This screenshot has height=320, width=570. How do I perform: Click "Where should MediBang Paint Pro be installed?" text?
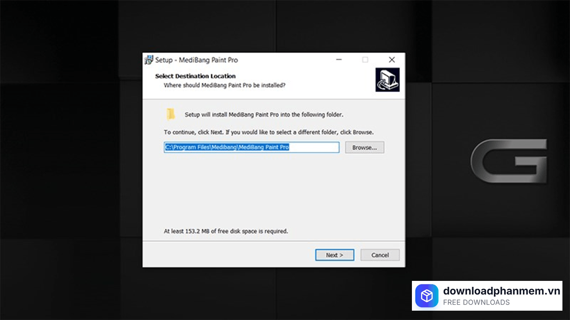pos(224,85)
